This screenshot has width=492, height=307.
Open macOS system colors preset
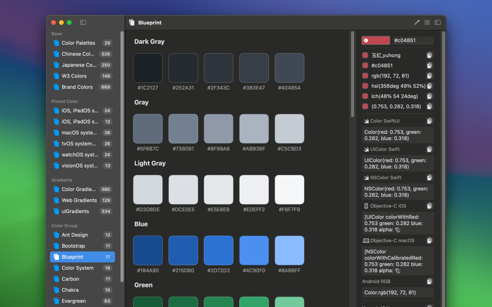[82, 133]
